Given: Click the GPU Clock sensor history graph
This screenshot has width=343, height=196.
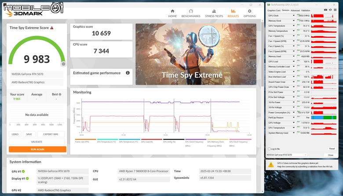Looking at the screenshot, I should click(x=324, y=16).
